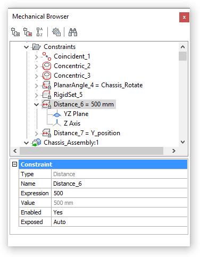Click the first group-by toolbar icon
This screenshot has width=200, height=257.
tap(15, 32)
